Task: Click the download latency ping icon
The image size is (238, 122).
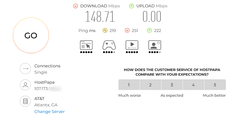Action: coord(127,30)
